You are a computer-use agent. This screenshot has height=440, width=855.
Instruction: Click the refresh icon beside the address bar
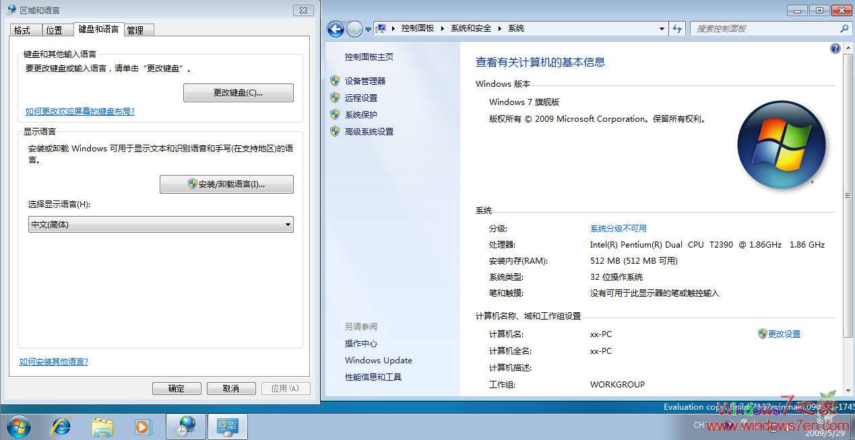point(676,28)
